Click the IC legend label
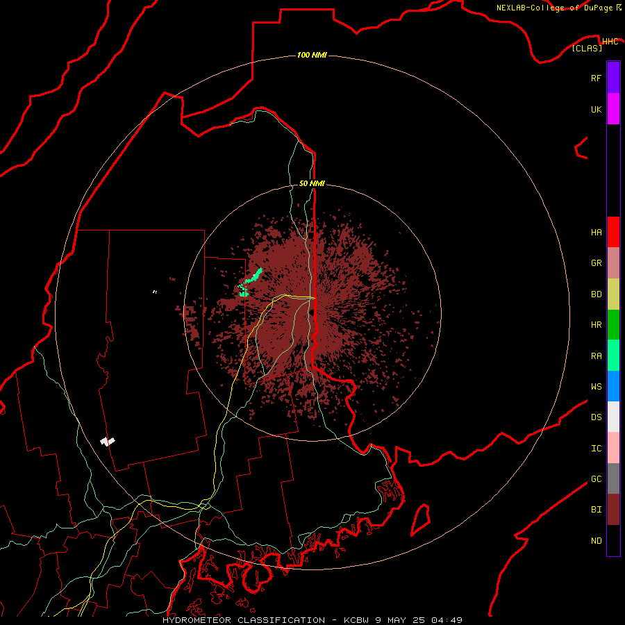625x625 pixels. 596,449
